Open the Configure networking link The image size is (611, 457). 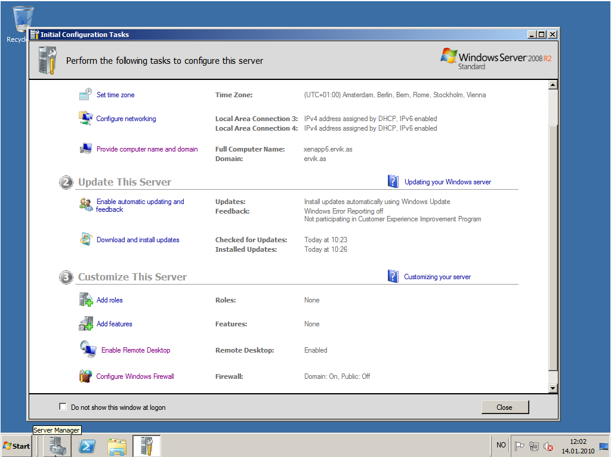pos(126,119)
